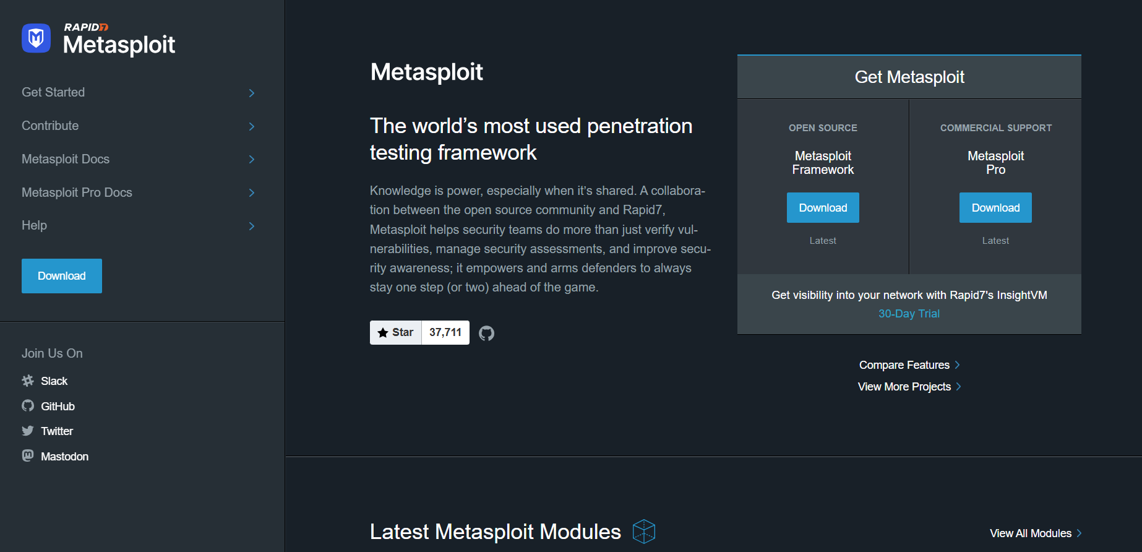Open the GitHub link text in sidebar
The image size is (1142, 552).
58,407
